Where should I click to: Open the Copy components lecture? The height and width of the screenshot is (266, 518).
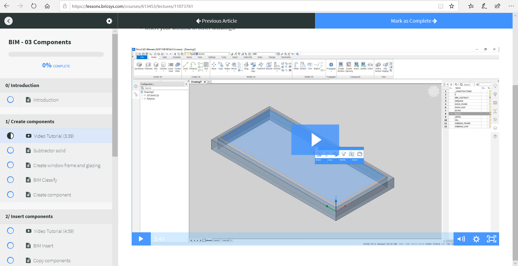tap(52, 261)
